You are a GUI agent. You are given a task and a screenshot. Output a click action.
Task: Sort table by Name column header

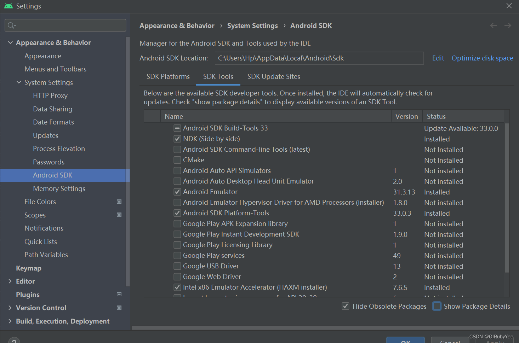pyautogui.click(x=275, y=116)
